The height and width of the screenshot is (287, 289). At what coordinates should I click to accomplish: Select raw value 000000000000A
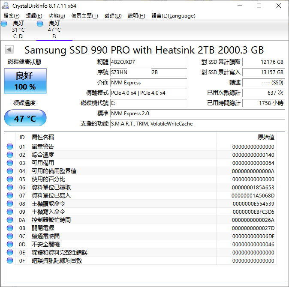(x=253, y=171)
